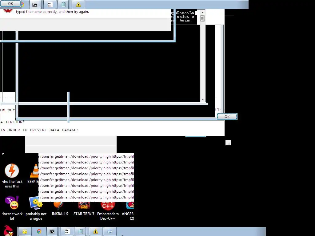The height and width of the screenshot is (236, 315).
Task: Open the Angry Birds Start button
Action: pyautogui.click(x=8, y=231)
